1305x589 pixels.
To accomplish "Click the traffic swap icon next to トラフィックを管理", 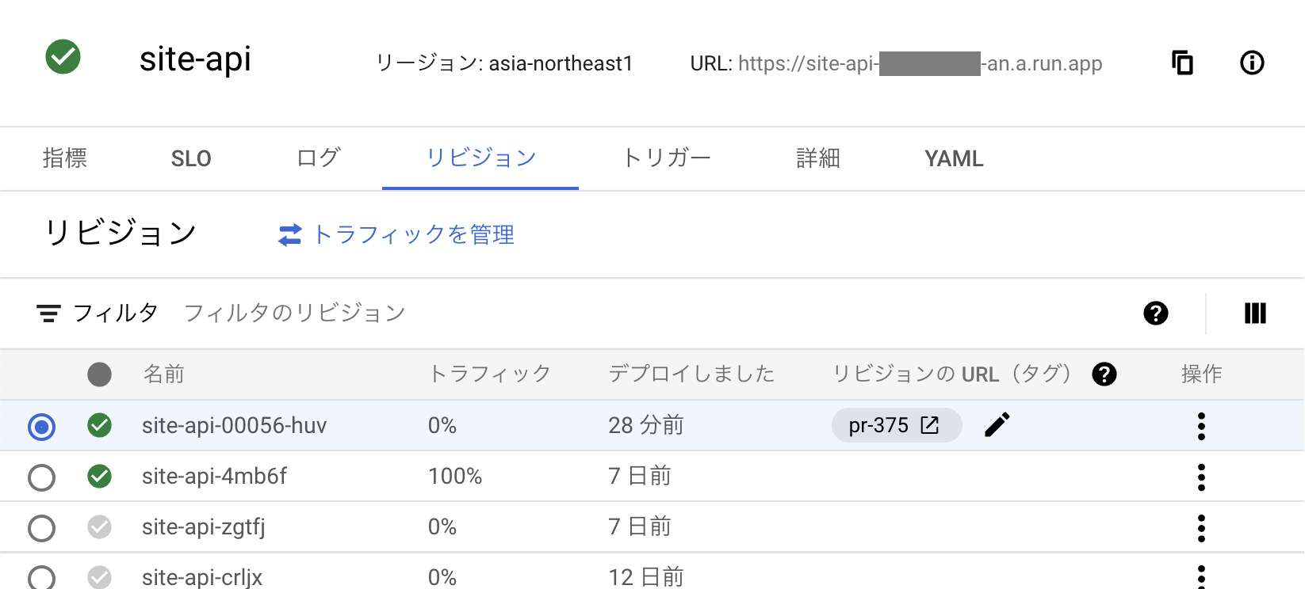I will tap(290, 234).
